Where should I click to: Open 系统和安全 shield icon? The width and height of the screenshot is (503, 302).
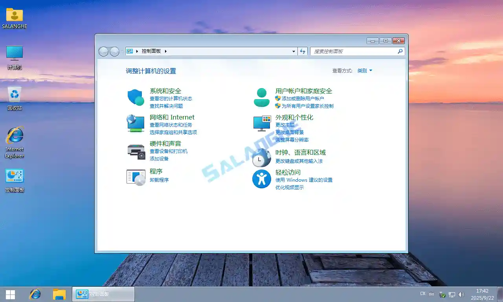135,97
